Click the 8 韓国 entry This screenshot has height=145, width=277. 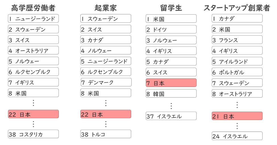(171, 94)
